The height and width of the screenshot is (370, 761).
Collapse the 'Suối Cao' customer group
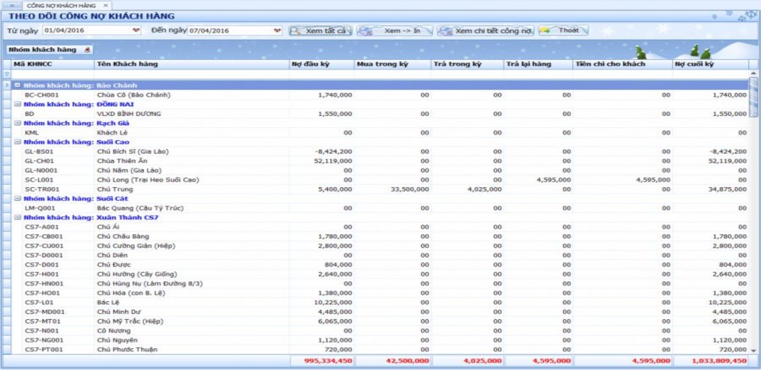coord(17,142)
